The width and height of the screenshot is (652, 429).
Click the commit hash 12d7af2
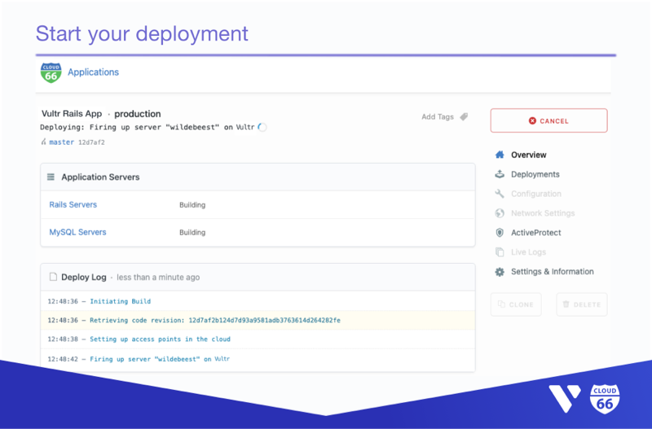[91, 142]
